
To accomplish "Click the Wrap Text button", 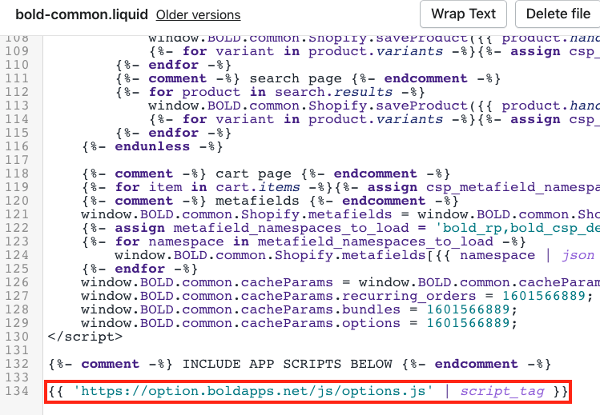I will (x=463, y=14).
